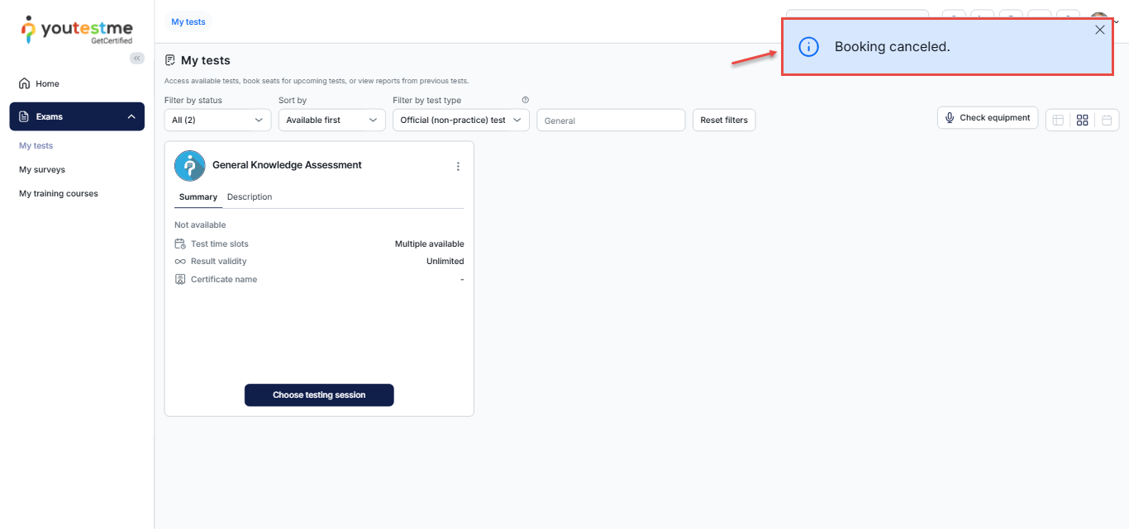Open My training courses in sidebar
This screenshot has height=529, width=1129.
click(x=59, y=193)
